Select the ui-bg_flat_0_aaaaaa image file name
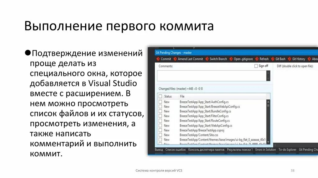The height and width of the screenshot is (178, 318). tap(222, 140)
